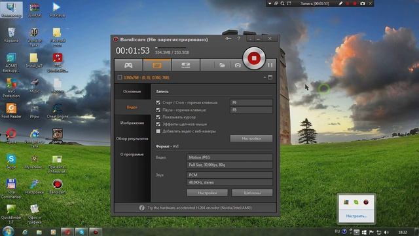Enable adding webcam video checkbox
This screenshot has height=236, width=419.
[158, 131]
